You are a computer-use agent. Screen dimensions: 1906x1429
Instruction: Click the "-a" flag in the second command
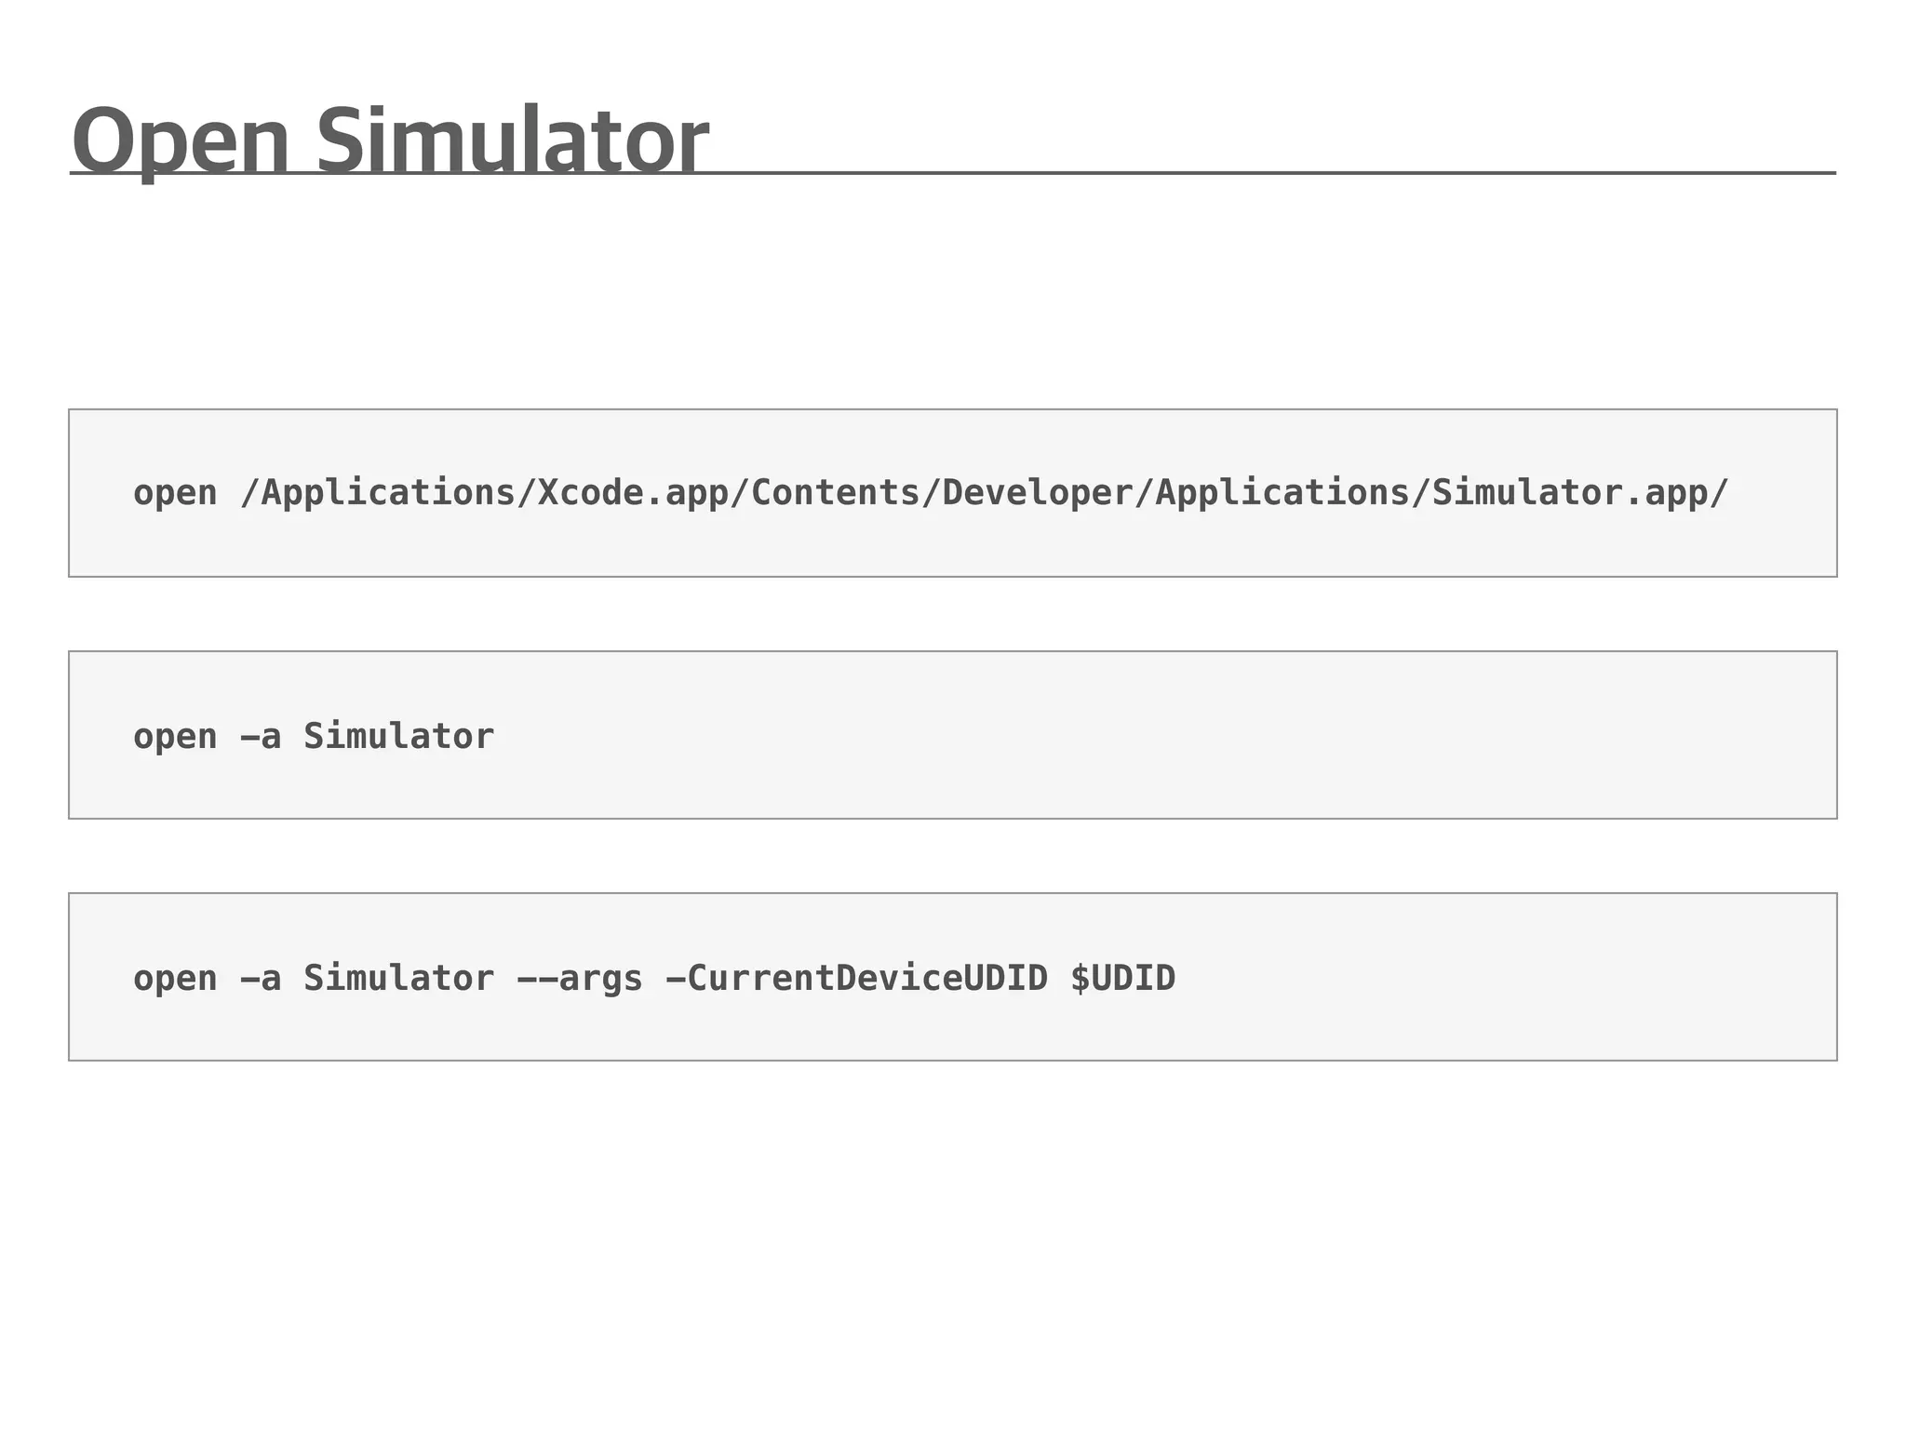(261, 737)
